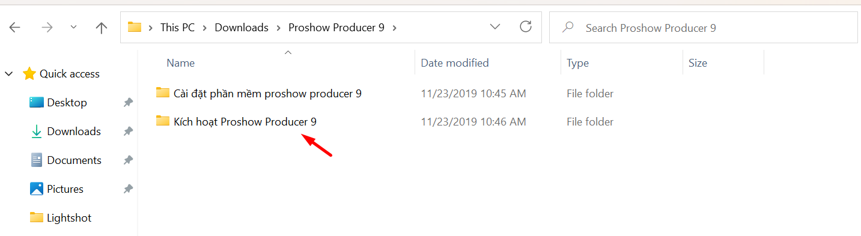
Task: Sort files by the Name column
Action: pyautogui.click(x=180, y=63)
